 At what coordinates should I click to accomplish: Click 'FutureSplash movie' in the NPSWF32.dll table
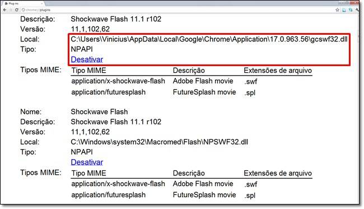(204, 195)
